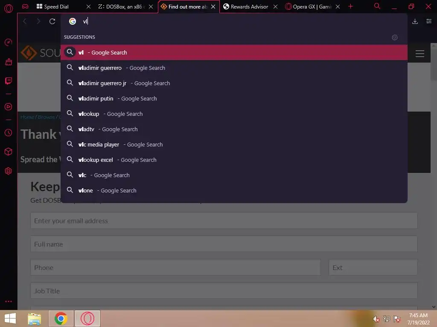
Task: Click the muted volume tray icon
Action: coord(376,319)
